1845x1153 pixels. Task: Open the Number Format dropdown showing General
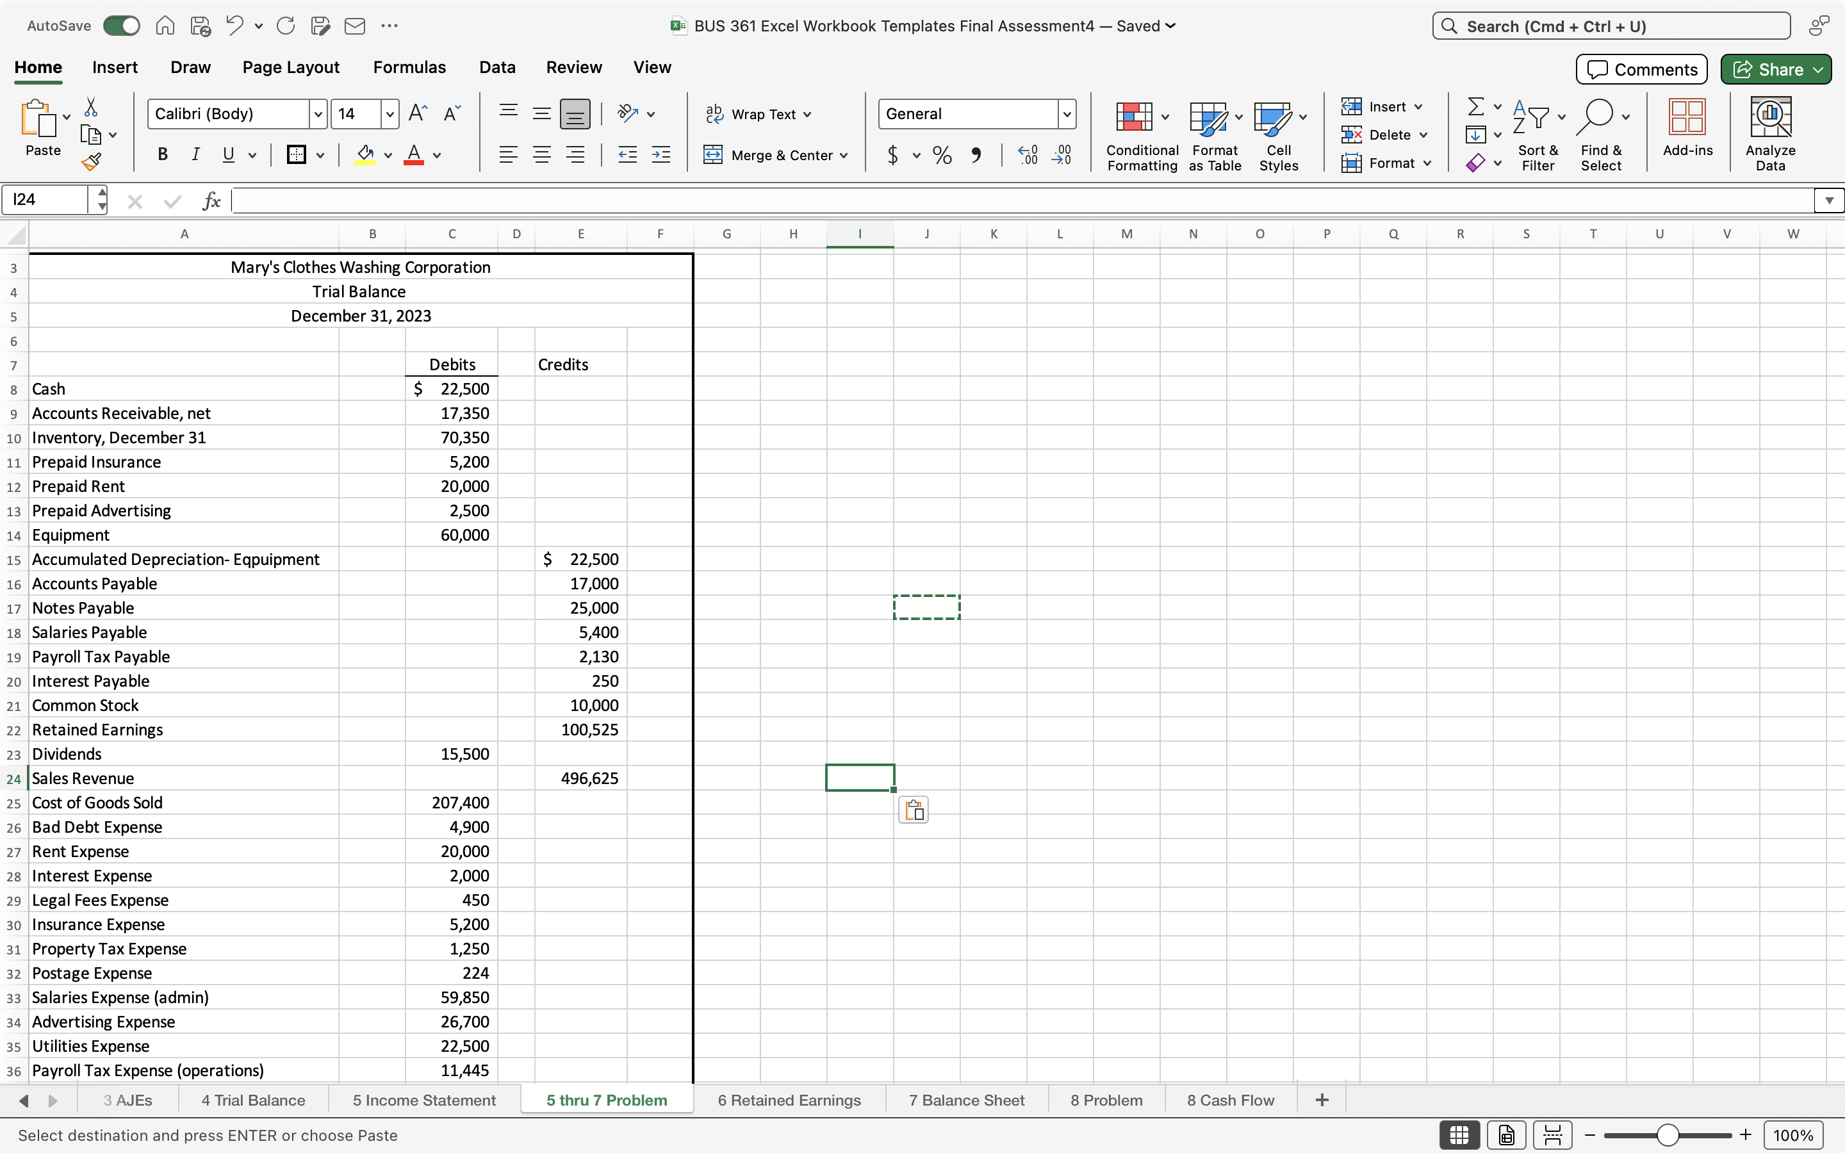(1067, 113)
